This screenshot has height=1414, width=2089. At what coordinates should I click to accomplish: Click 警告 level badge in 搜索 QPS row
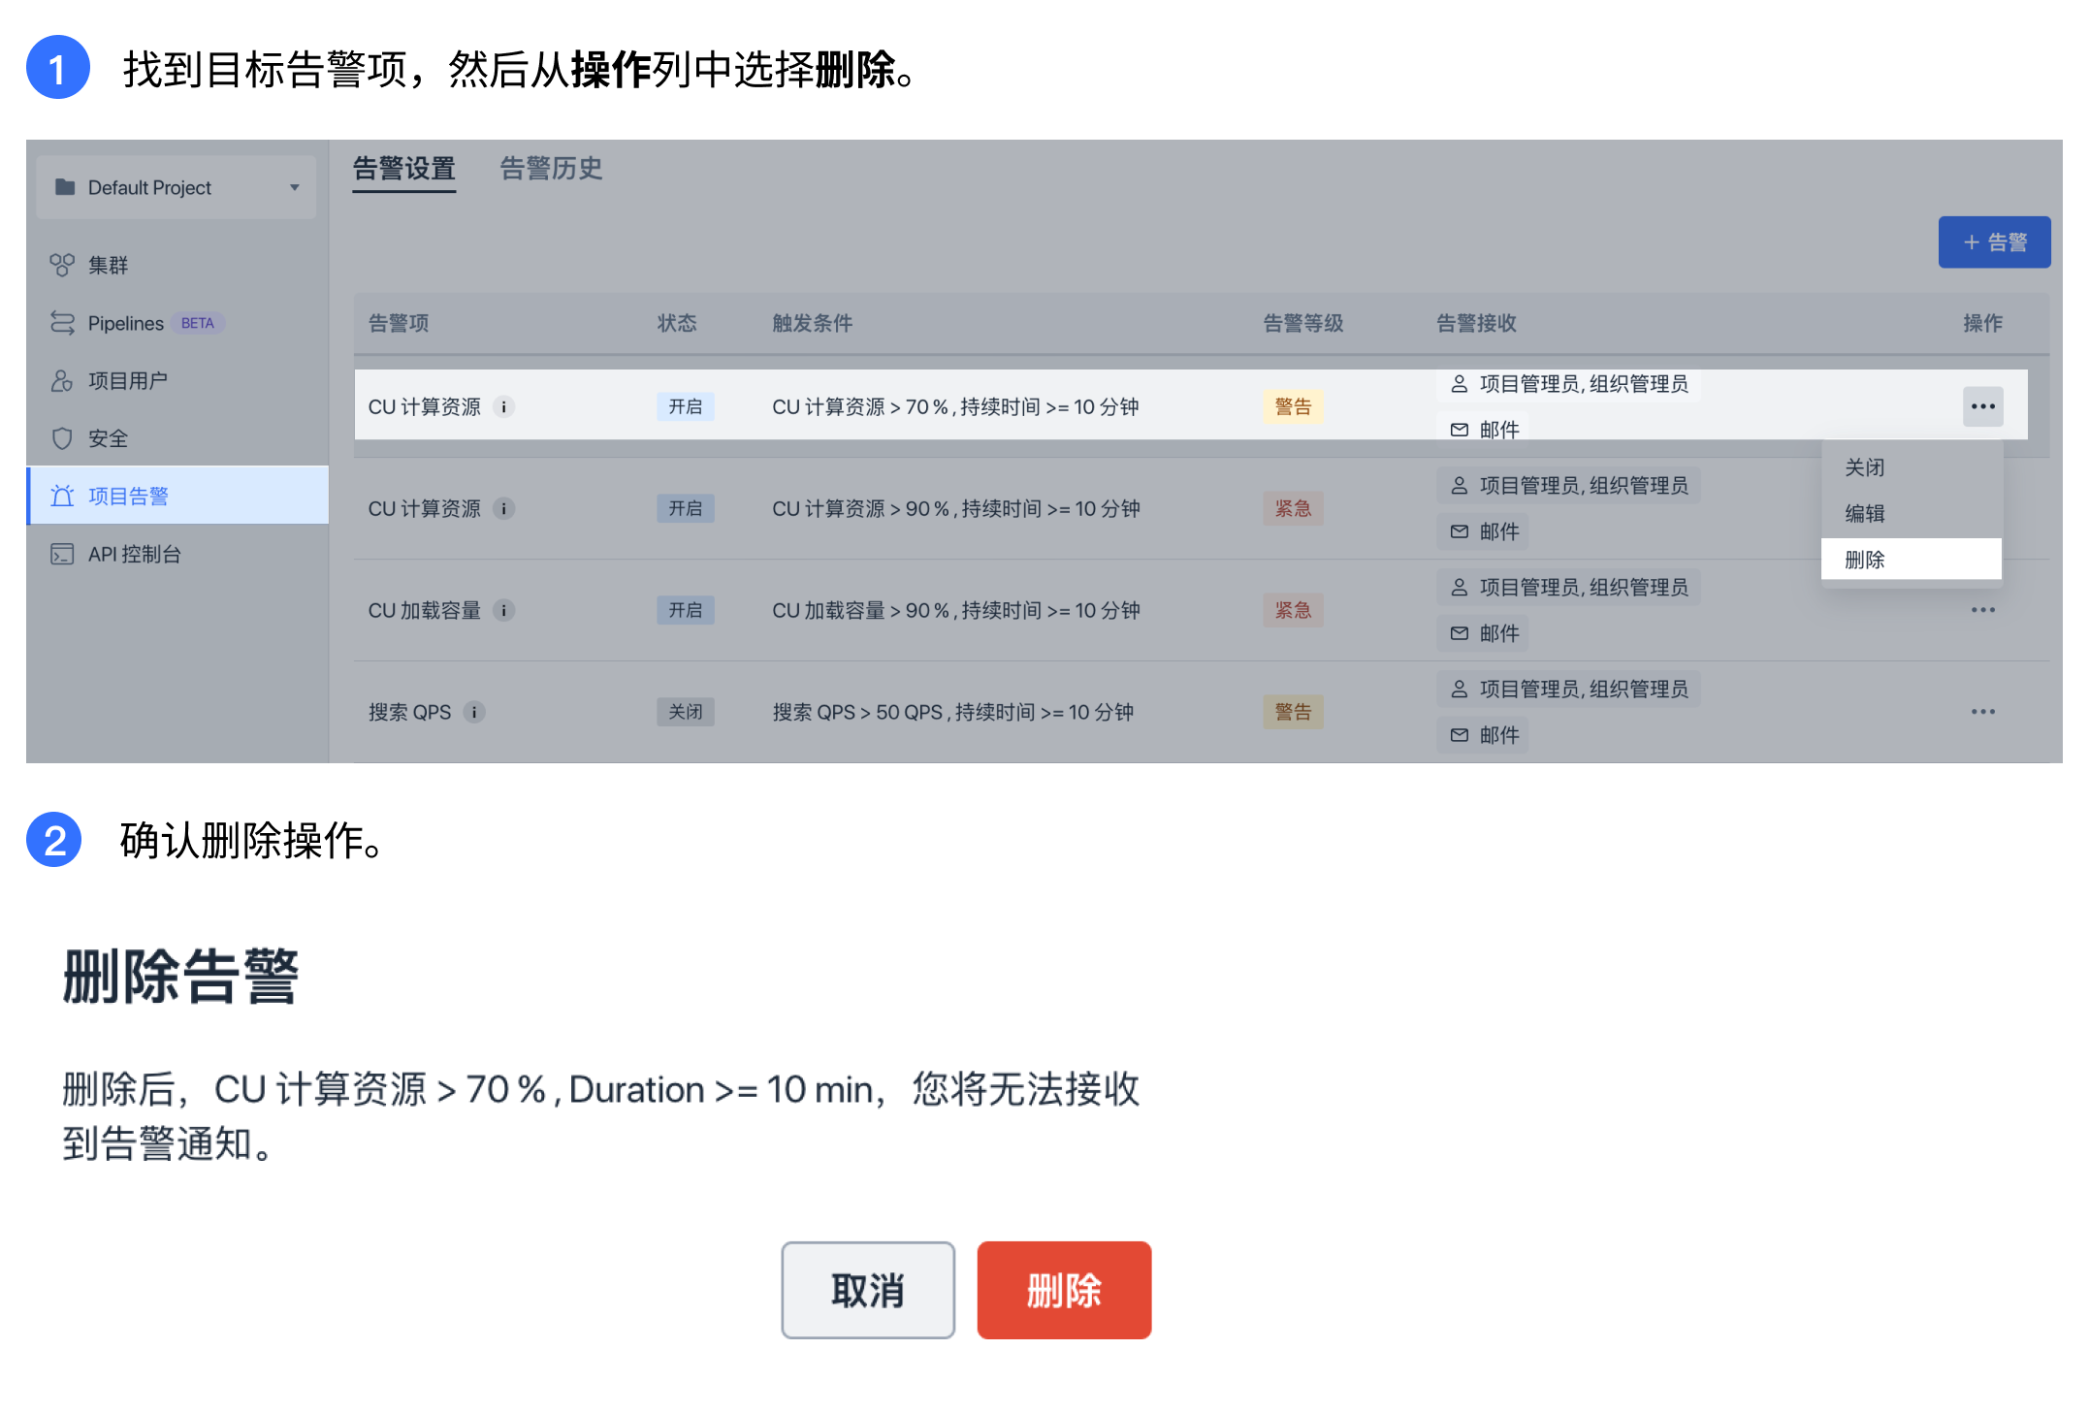[x=1293, y=712]
